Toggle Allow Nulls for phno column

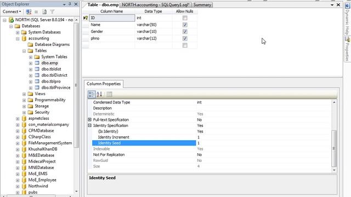coord(185,39)
